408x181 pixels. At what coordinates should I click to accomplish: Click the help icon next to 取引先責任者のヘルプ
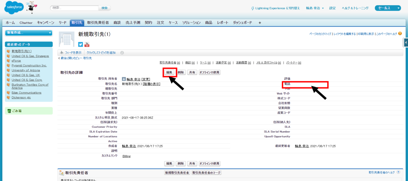click(398, 173)
